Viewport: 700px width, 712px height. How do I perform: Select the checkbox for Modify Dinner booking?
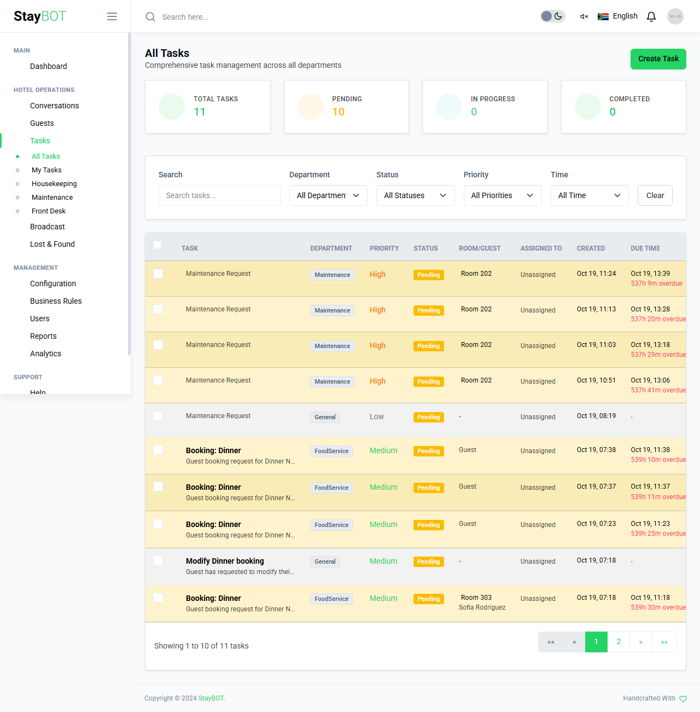tap(158, 560)
